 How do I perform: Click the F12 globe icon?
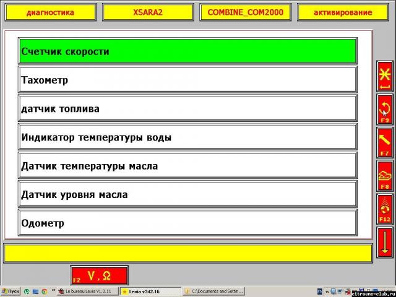[x=385, y=209]
